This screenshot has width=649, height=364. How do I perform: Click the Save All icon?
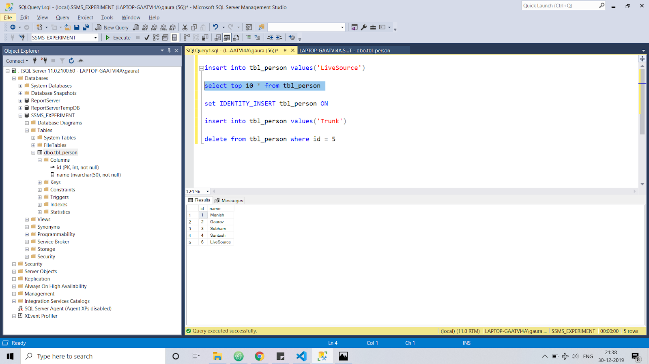(x=86, y=28)
